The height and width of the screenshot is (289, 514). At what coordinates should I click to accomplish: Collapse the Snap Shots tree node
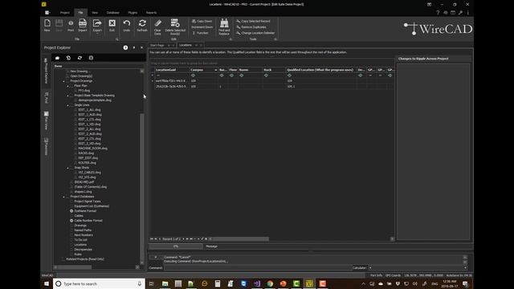[x=67, y=168]
